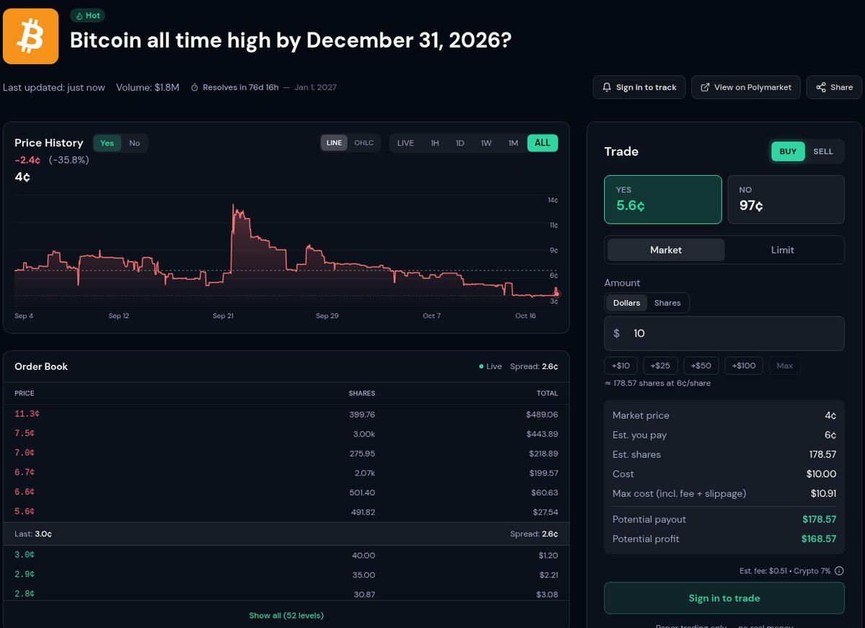
Task: Click the Max amount button
Action: point(785,366)
